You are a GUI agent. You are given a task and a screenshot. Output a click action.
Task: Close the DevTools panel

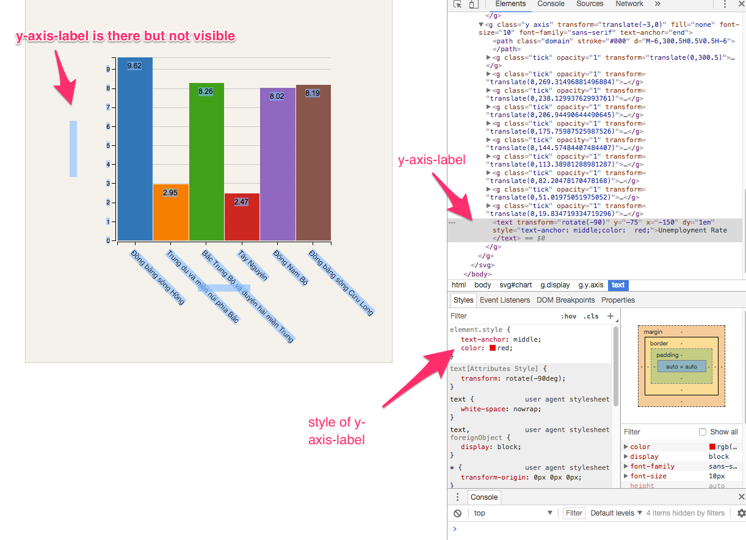point(740,4)
